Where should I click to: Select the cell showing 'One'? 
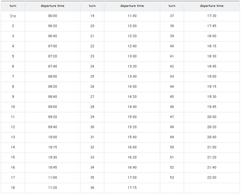click(x=13, y=16)
